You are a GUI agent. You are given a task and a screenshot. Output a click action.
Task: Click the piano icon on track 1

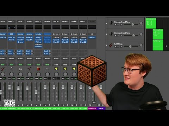point(111,23)
